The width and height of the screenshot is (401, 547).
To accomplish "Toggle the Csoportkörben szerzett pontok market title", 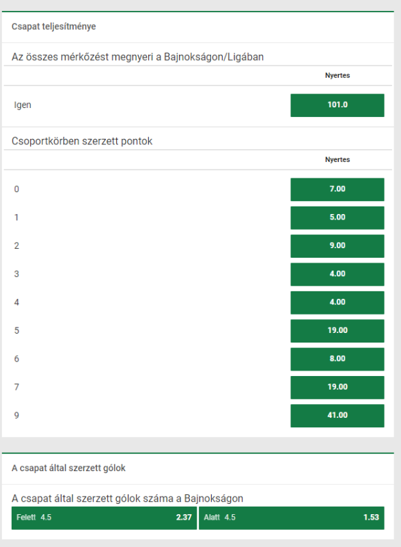I will (82, 141).
